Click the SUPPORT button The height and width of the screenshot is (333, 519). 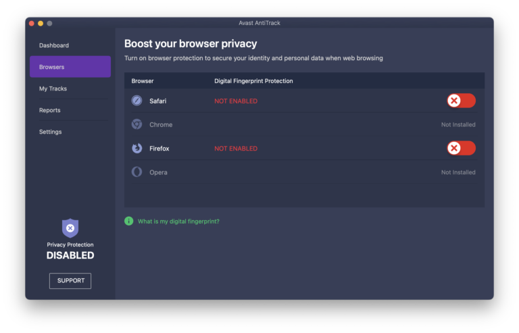pyautogui.click(x=70, y=281)
